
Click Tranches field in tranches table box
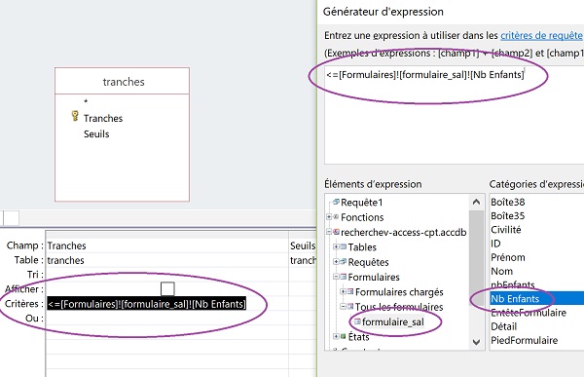click(x=103, y=118)
